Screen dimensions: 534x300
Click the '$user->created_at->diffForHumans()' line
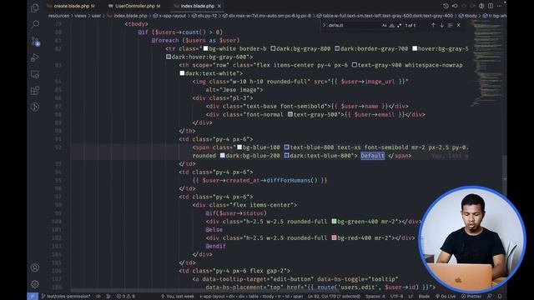[259, 180]
